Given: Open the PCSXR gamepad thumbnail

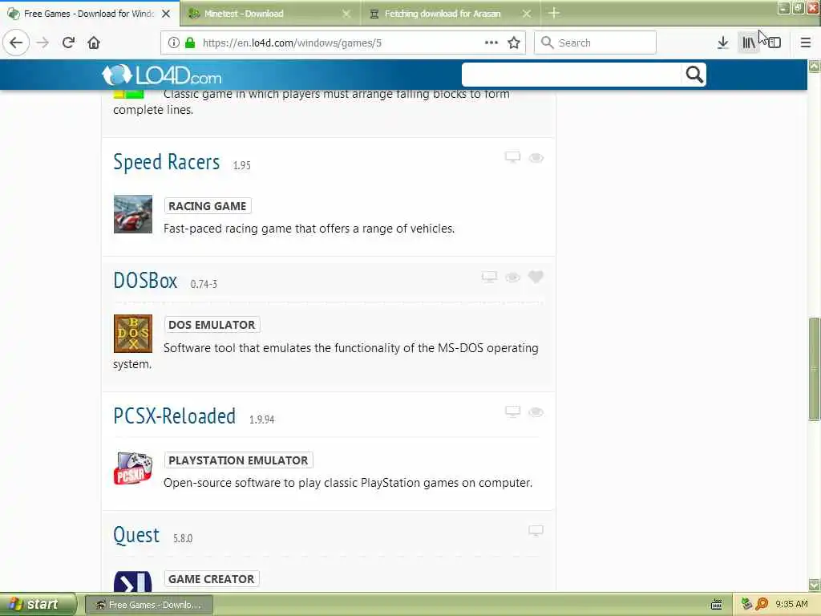Looking at the screenshot, I should (133, 468).
